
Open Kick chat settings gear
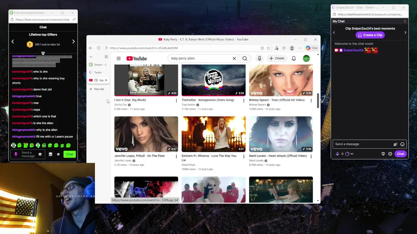(58, 154)
